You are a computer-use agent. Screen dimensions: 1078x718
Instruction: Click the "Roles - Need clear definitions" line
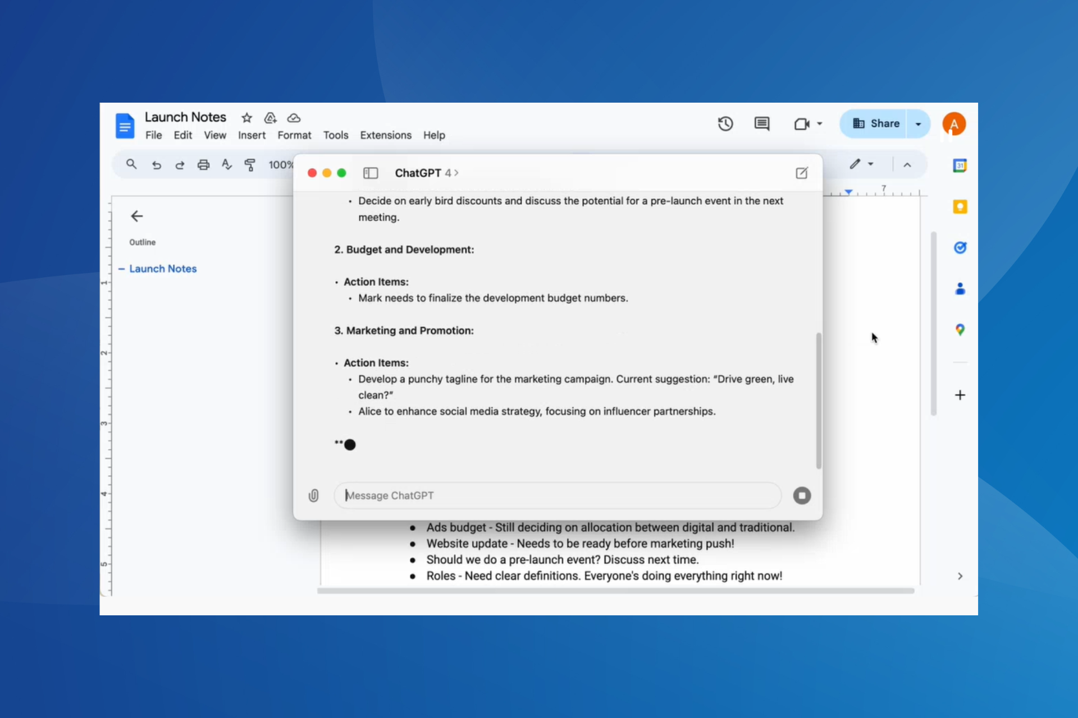point(604,576)
